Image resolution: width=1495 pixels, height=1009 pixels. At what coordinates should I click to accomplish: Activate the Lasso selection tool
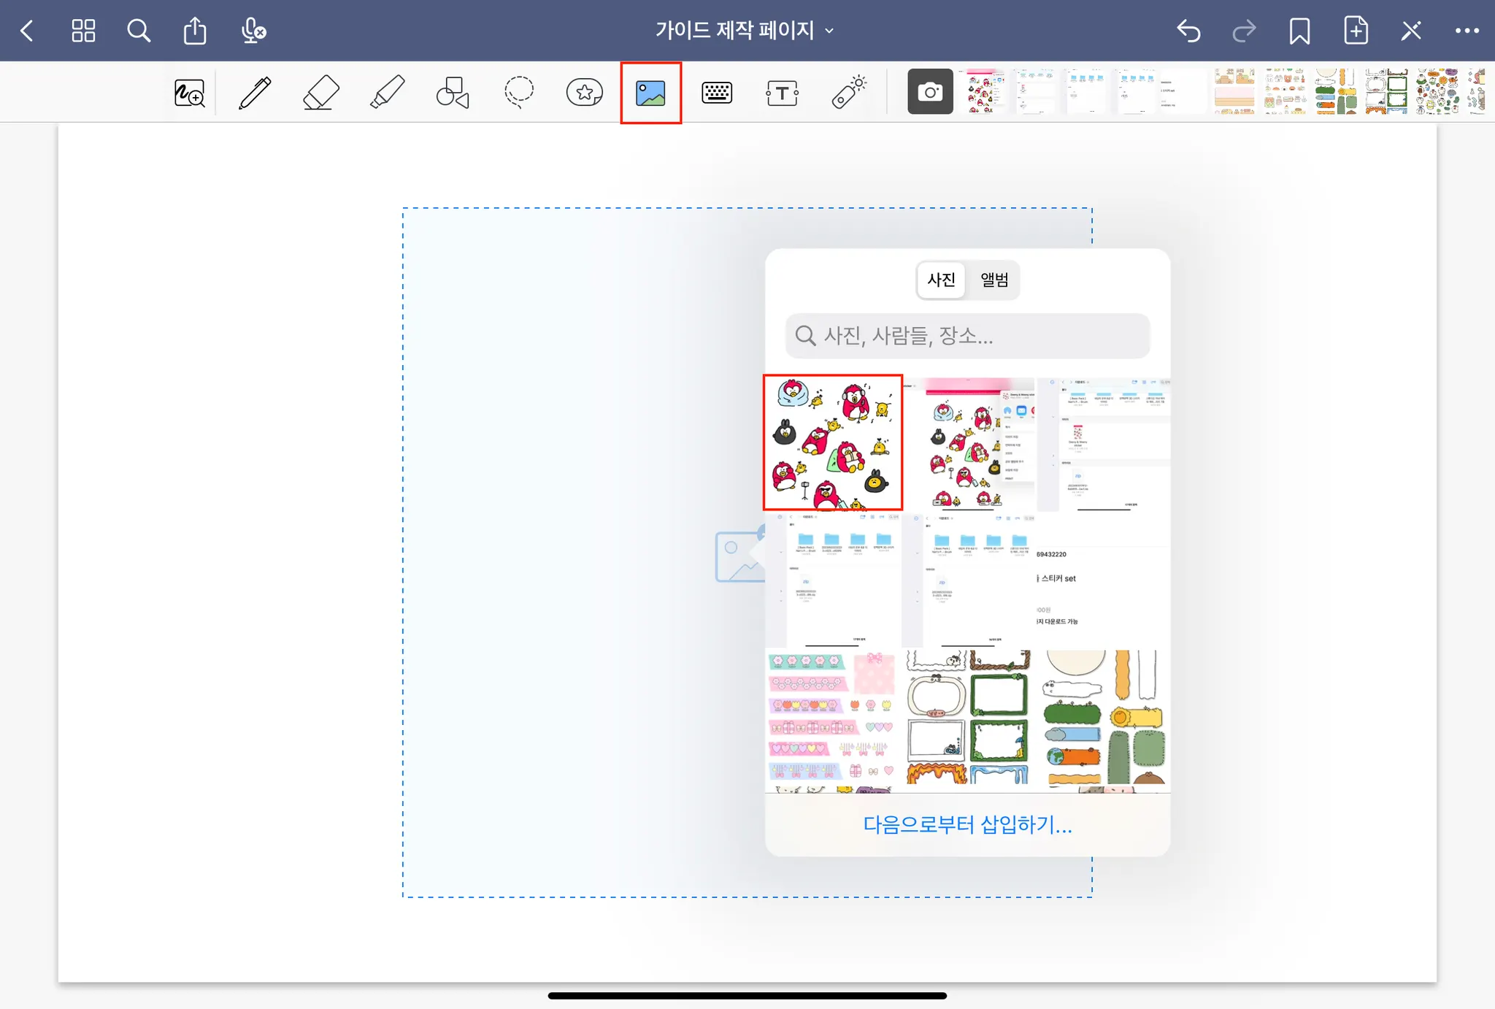point(519,93)
